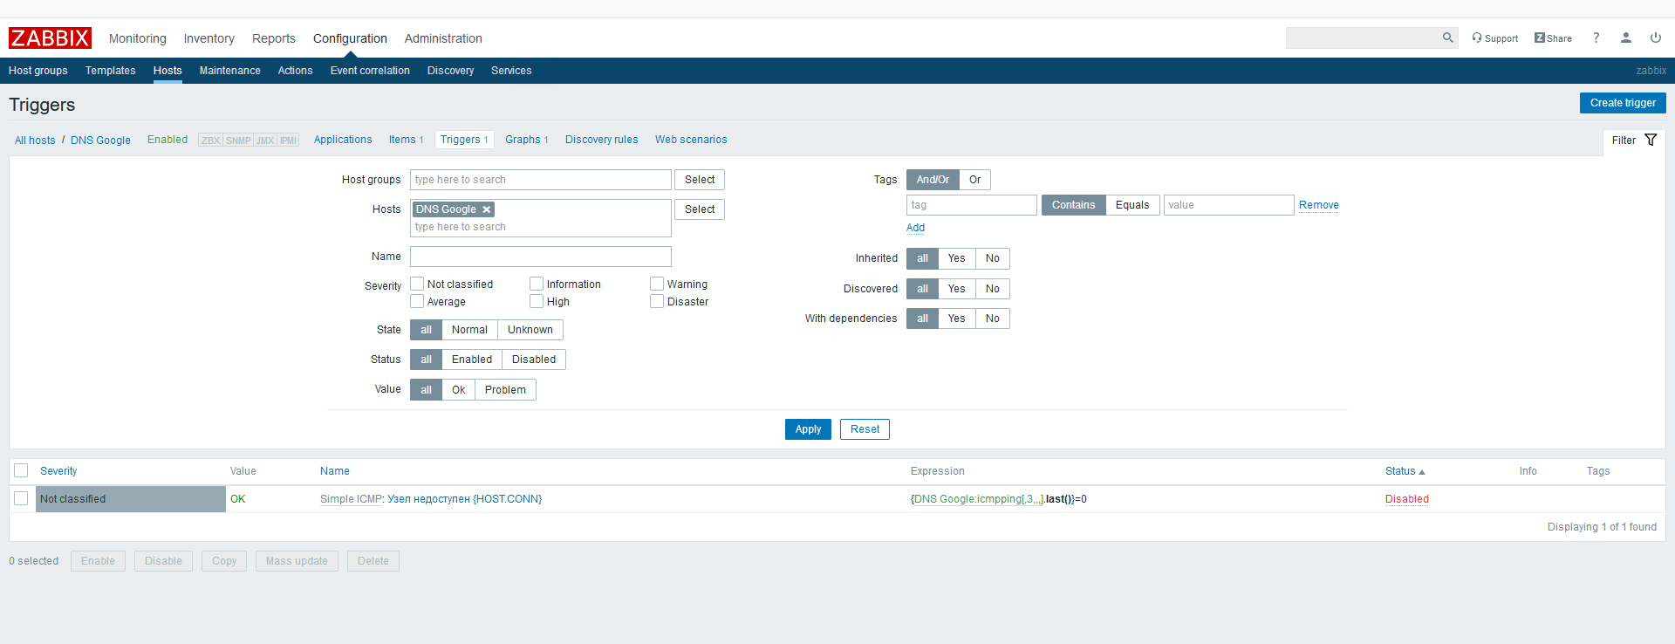
Task: Set Value filter to Problem
Action: pos(505,390)
